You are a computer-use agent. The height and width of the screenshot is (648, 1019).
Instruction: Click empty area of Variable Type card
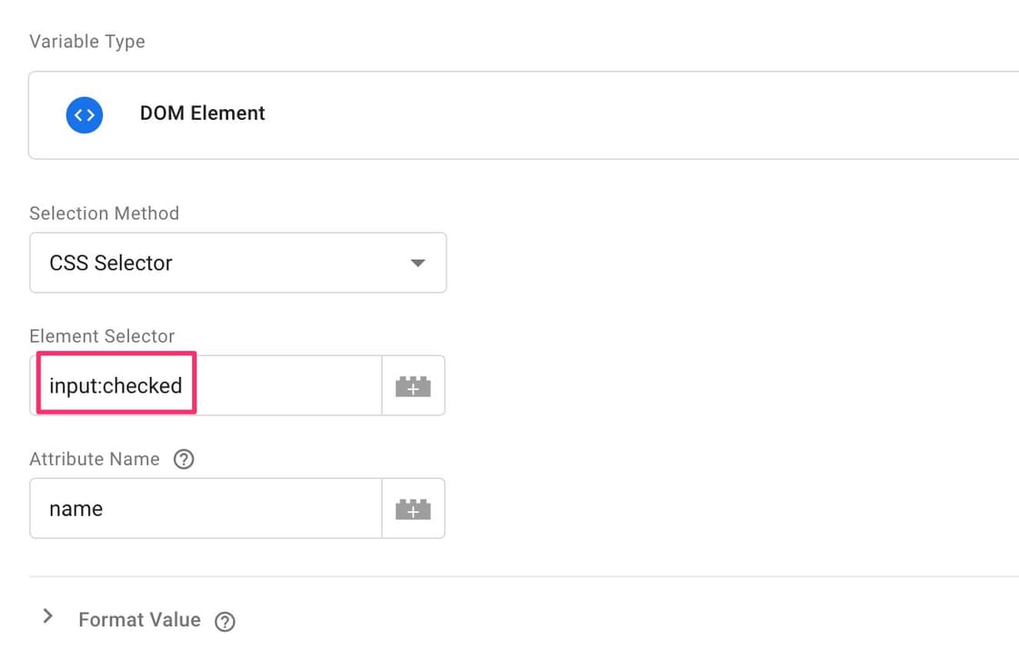tap(637, 115)
